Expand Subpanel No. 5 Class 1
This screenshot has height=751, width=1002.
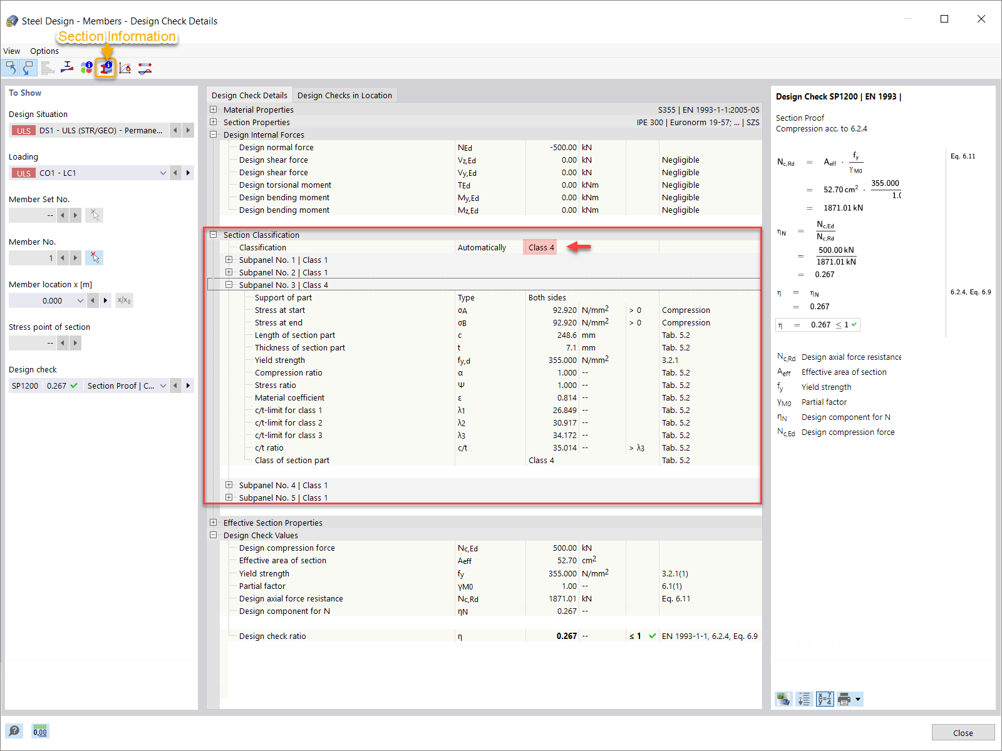pos(229,498)
